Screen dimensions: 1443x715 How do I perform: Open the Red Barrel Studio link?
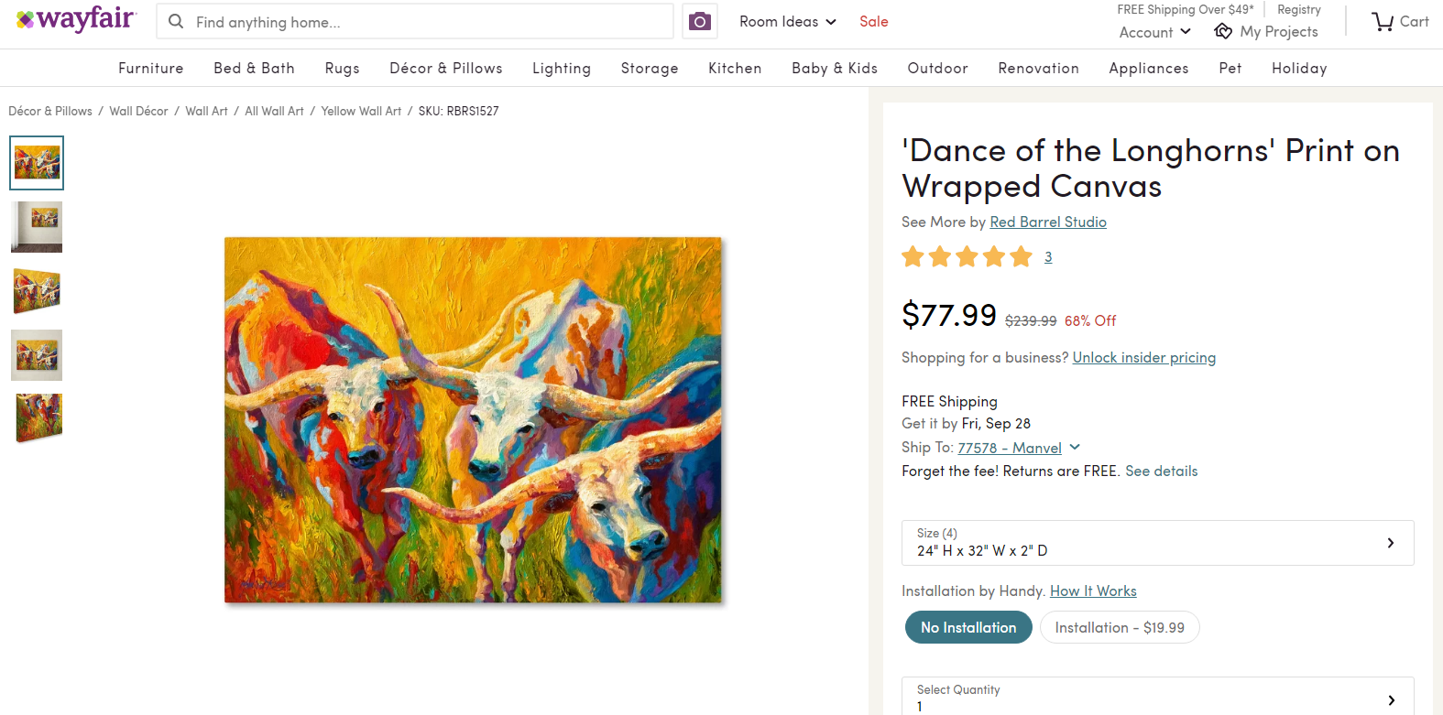(1048, 222)
